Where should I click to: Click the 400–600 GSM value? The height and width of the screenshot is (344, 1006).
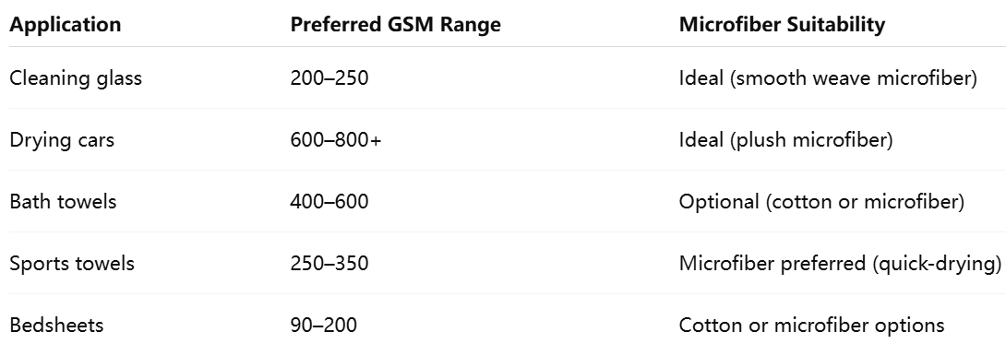tap(329, 201)
